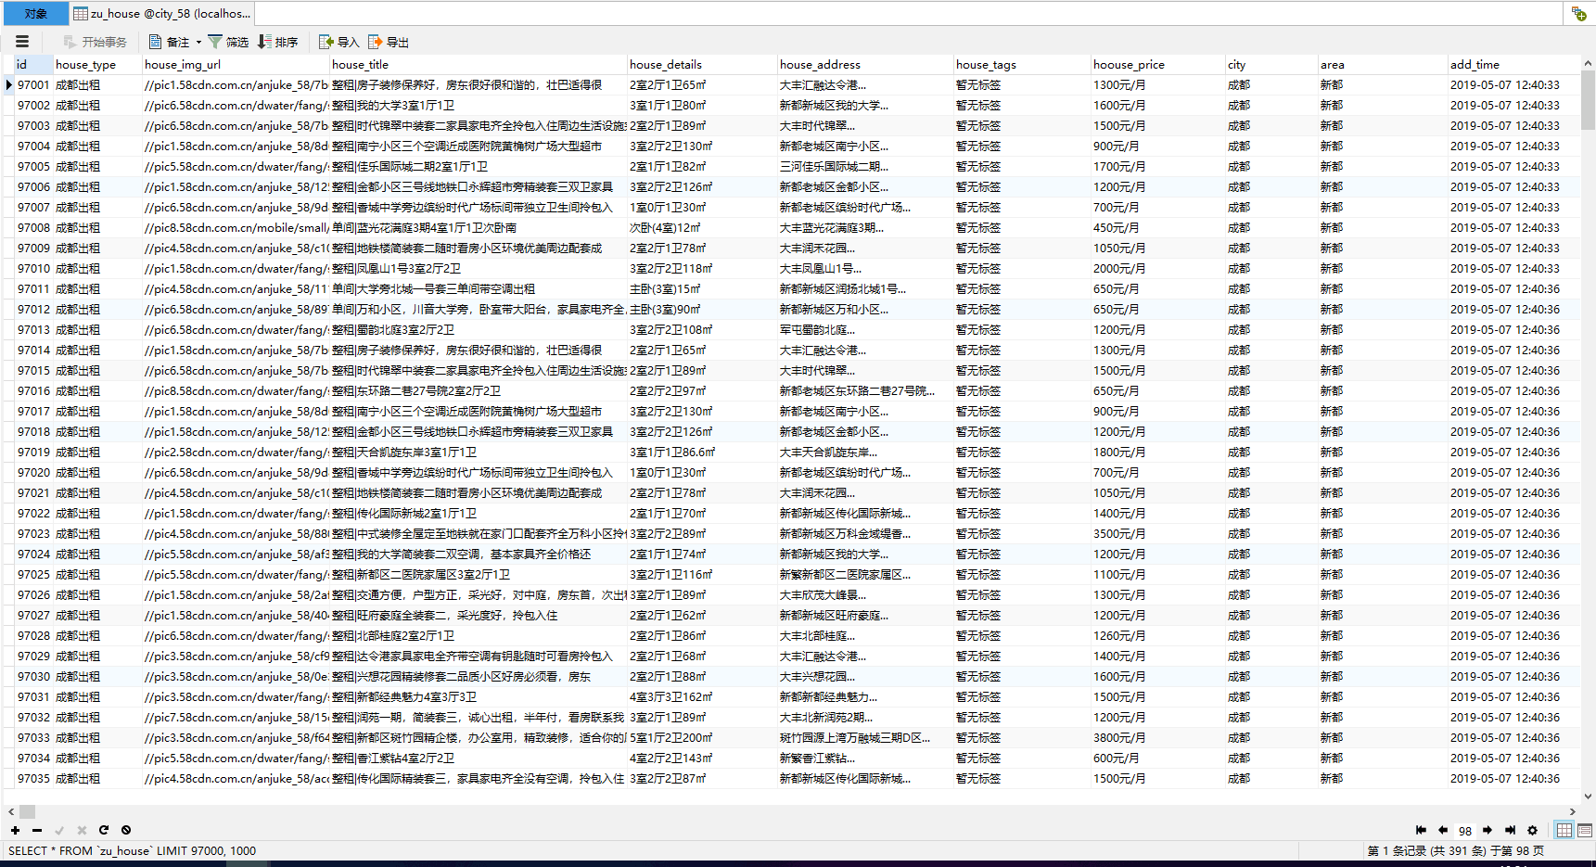
Task: Go to the last page
Action: click(1510, 830)
